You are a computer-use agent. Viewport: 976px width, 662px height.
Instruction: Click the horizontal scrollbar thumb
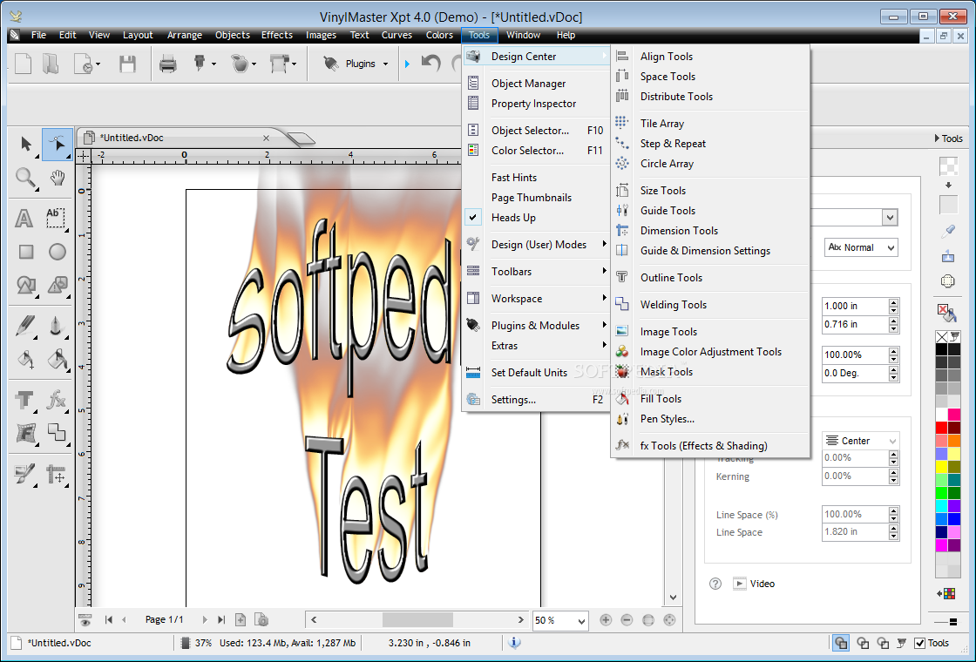coord(417,619)
